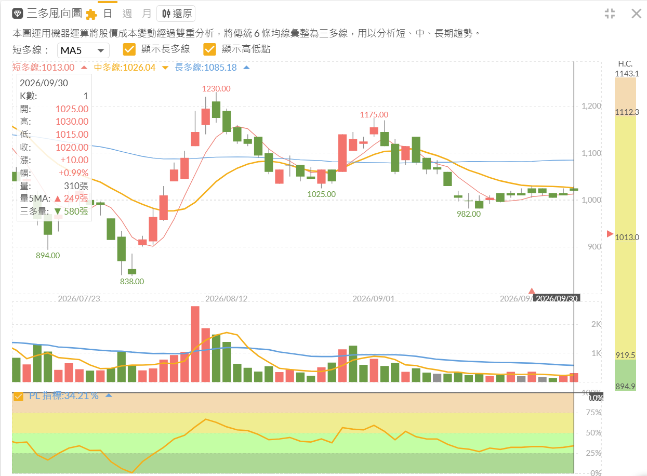Click the yellow zone of the H.C. bar
The width and height of the screenshot is (647, 476).
[625, 235]
